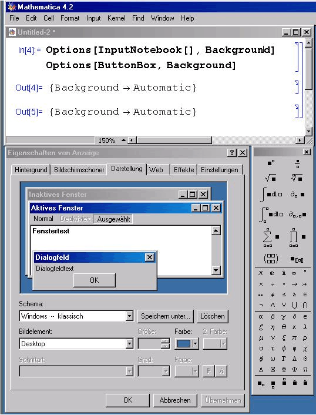
Task: Open the Schema combo box arrow
Action: [x=129, y=316]
